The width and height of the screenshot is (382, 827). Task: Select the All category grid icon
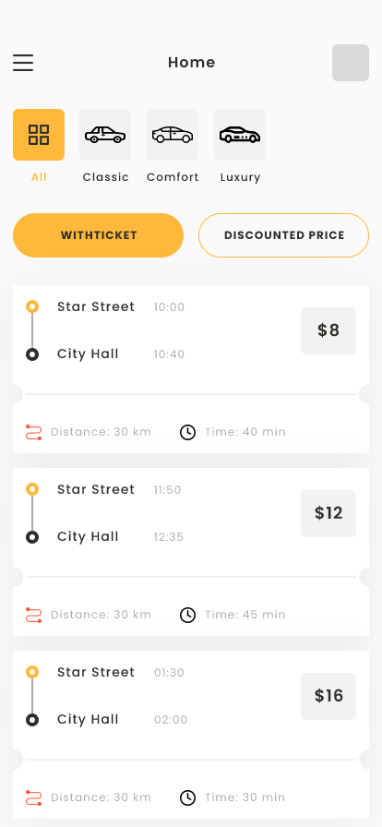[39, 135]
